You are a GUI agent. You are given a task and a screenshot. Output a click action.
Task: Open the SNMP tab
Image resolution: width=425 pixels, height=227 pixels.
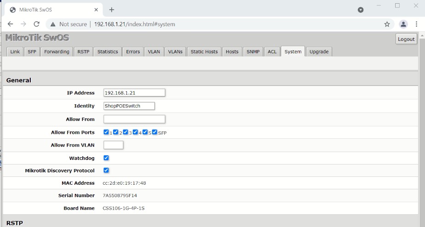[253, 51]
